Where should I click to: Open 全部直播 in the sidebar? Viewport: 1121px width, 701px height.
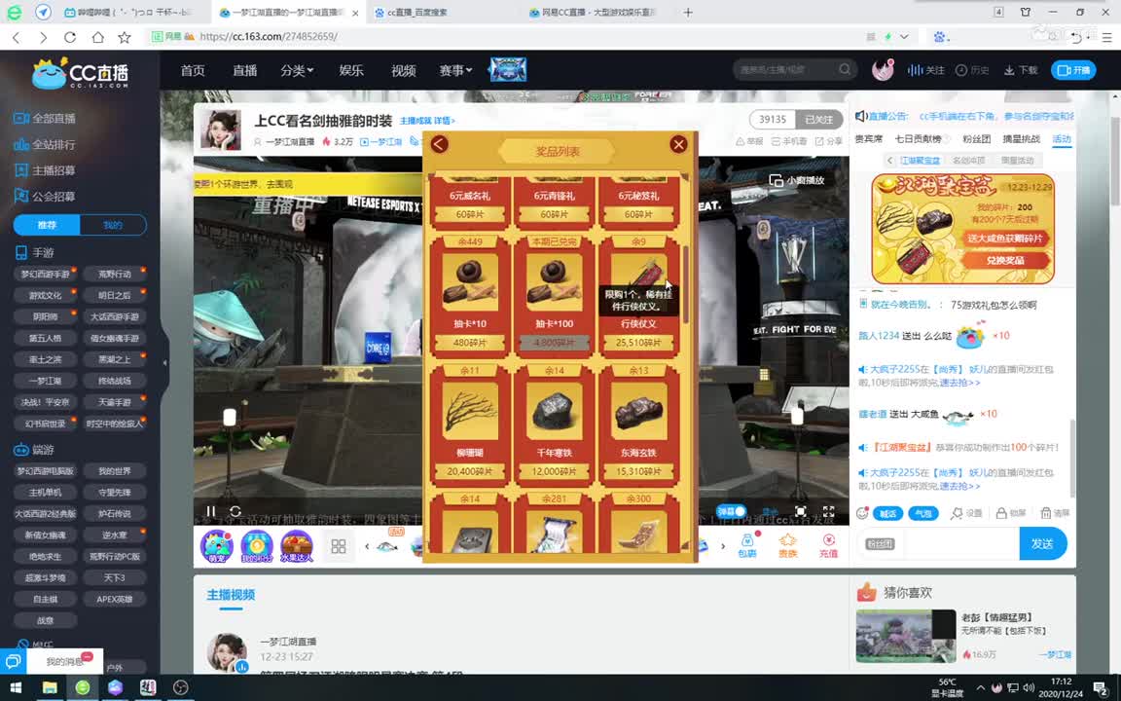coord(45,118)
